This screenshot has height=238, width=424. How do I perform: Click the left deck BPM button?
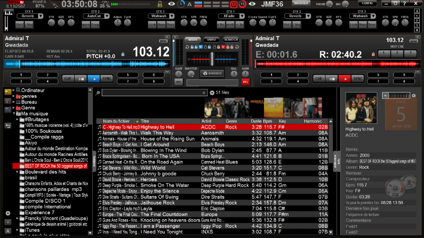click(x=163, y=41)
